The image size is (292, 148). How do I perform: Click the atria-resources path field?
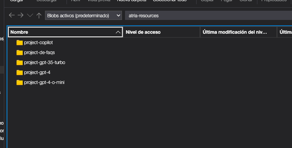coord(209,15)
